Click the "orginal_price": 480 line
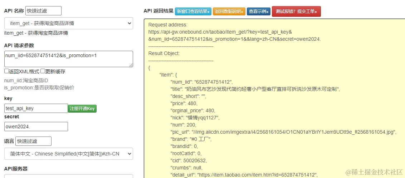The image size is (405, 178). (x=192, y=110)
